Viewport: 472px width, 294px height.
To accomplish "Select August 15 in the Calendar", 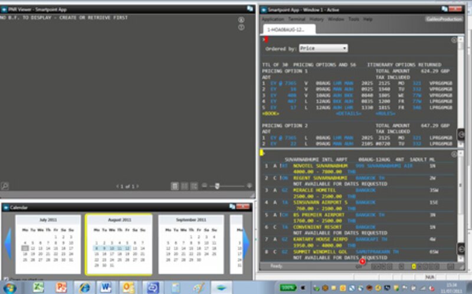I will tap(96, 254).
